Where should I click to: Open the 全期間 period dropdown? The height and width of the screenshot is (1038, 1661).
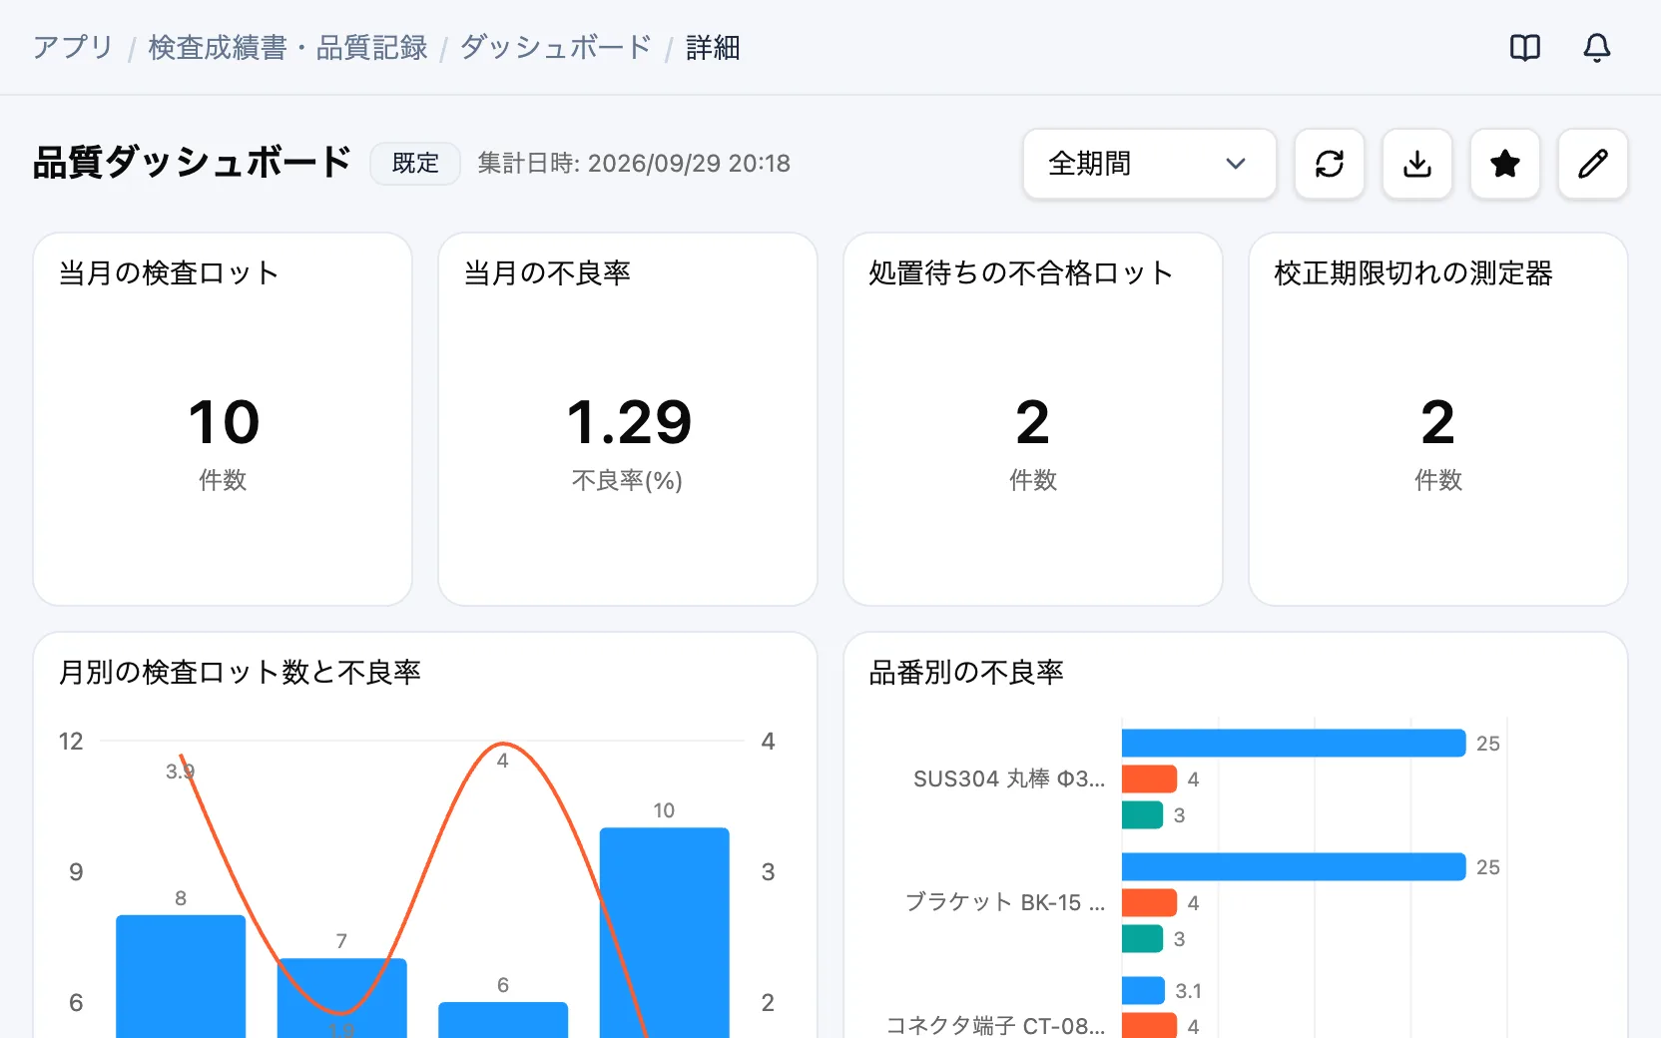(x=1150, y=164)
